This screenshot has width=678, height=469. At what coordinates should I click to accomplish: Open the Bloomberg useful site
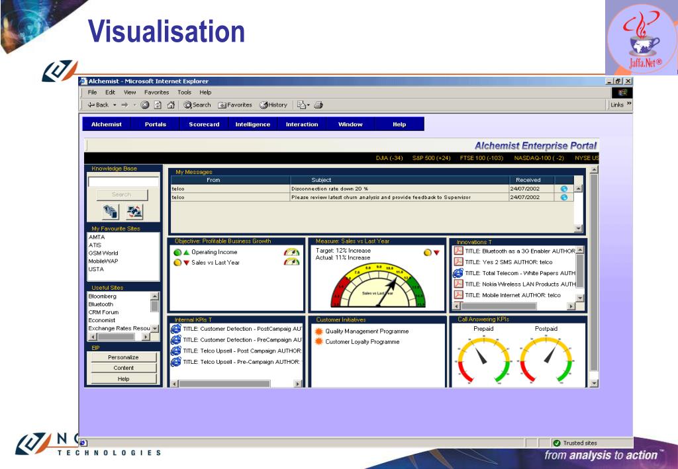[103, 296]
